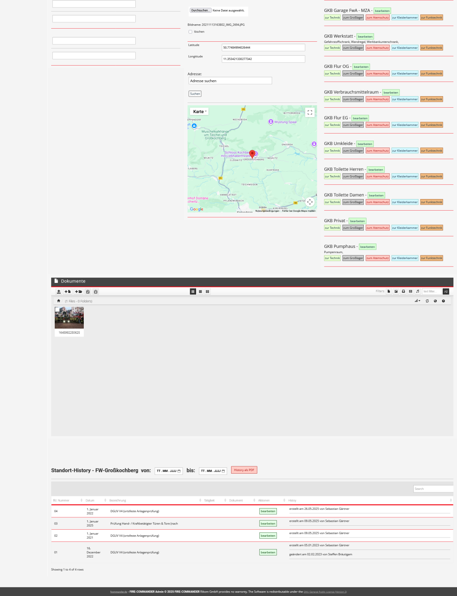Click the upload icon in Dokumente toolbar
Screen dimensions: 457x596
pyautogui.click(x=59, y=292)
